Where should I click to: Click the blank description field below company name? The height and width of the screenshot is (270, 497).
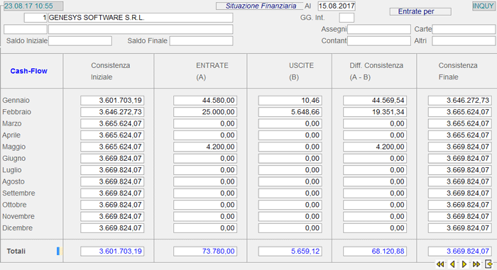coord(141,30)
